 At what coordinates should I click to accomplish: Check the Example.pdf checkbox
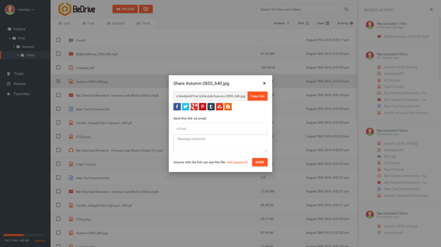[x=58, y=67]
